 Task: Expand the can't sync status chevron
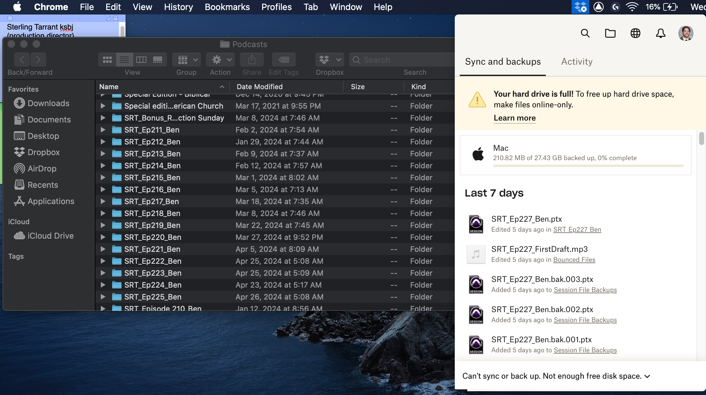coord(647,376)
